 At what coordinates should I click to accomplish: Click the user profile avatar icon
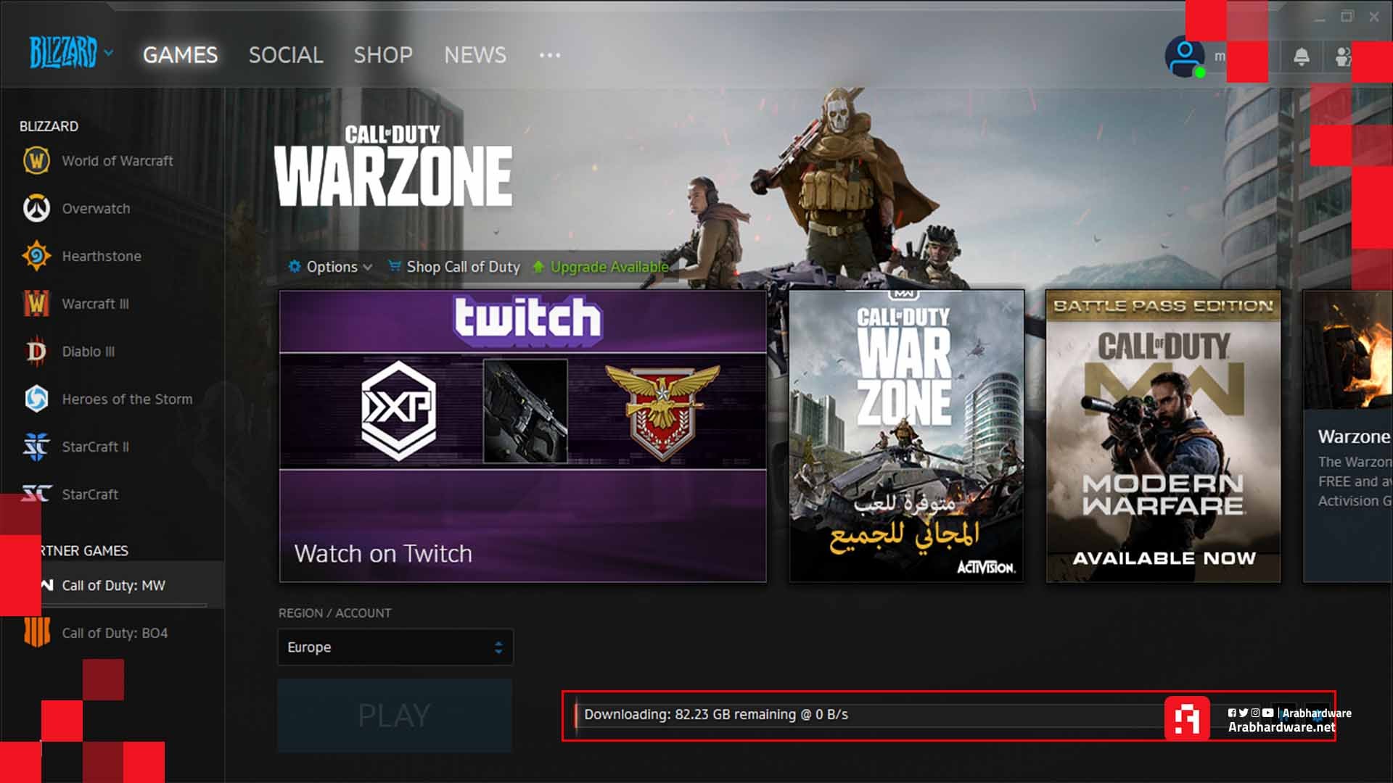1185,57
